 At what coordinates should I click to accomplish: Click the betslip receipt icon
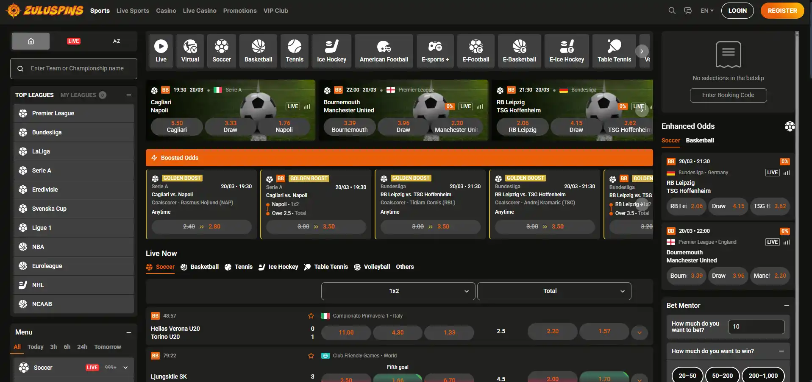(x=728, y=54)
